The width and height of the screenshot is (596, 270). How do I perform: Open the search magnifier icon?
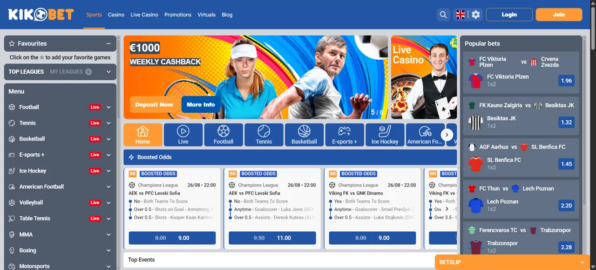[443, 14]
